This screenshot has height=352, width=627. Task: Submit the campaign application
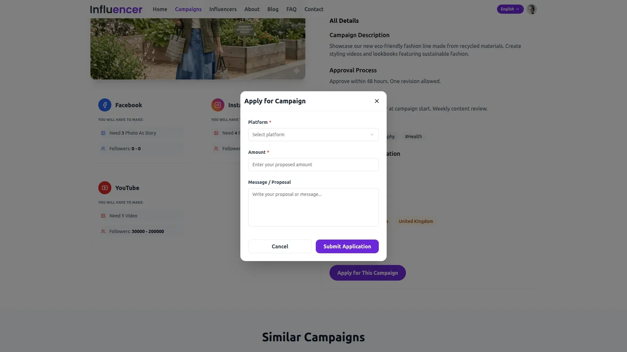tap(347, 246)
